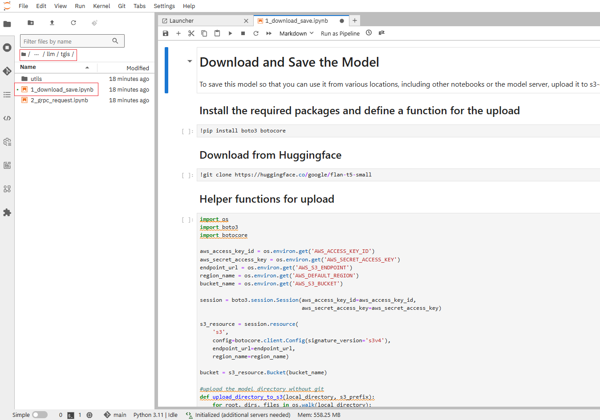Navigate to llm folder in breadcrumb
Screen dimensions: 600x420
pos(51,54)
